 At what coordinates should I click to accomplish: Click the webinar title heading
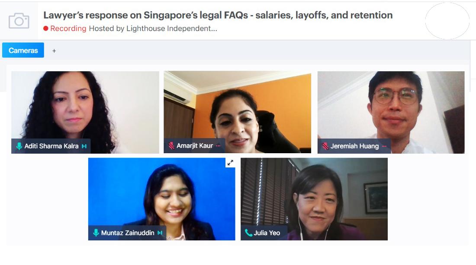(x=218, y=15)
